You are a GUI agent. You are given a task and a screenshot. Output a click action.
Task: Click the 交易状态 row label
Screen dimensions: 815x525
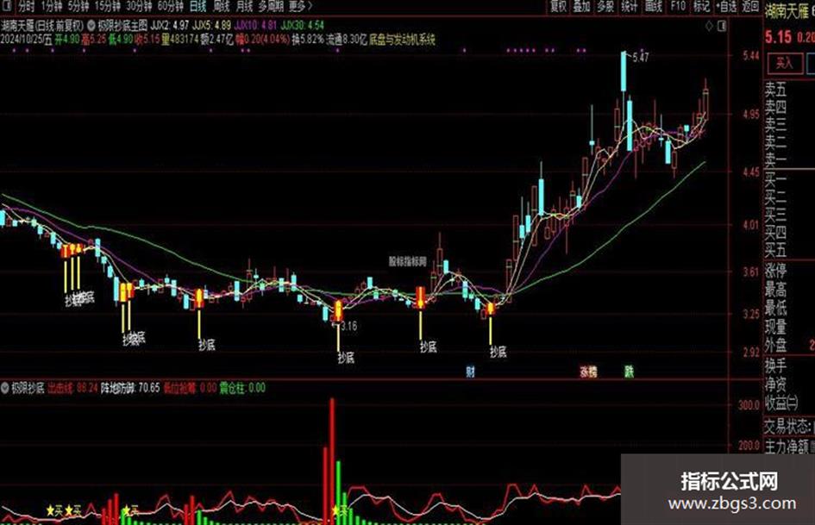[787, 427]
